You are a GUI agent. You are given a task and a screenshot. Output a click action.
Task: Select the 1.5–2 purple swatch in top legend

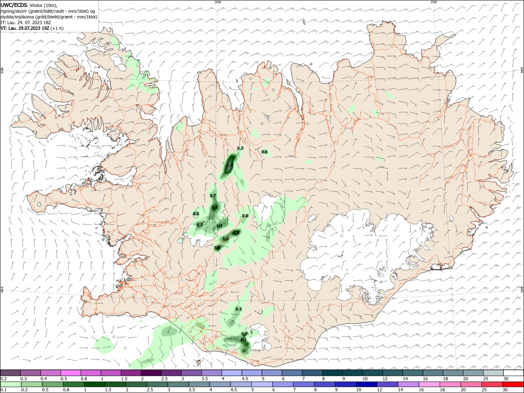(131, 373)
